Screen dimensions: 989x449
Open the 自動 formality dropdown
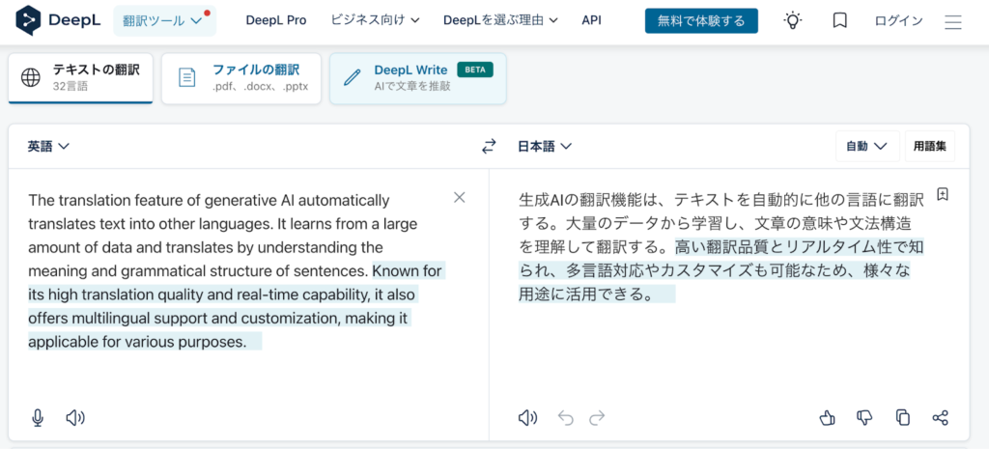point(866,147)
